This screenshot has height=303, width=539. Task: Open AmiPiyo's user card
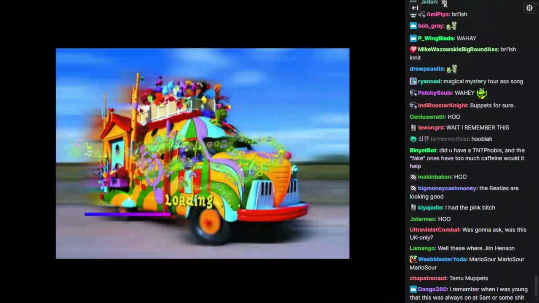tap(438, 14)
